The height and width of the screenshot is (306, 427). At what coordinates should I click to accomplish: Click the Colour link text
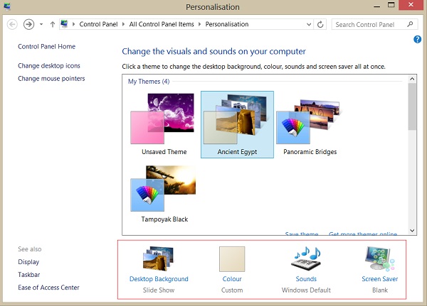(x=232, y=279)
